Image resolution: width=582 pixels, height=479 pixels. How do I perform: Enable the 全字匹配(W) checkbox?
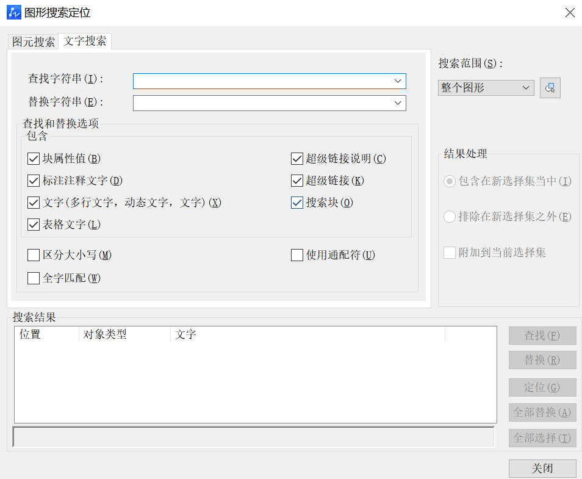point(34,278)
